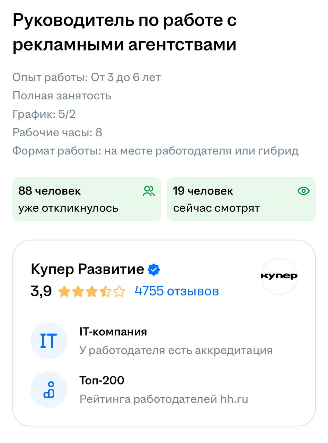Click the IT accreditation icon
Viewport: 328px width, 443px height.
click(x=48, y=341)
